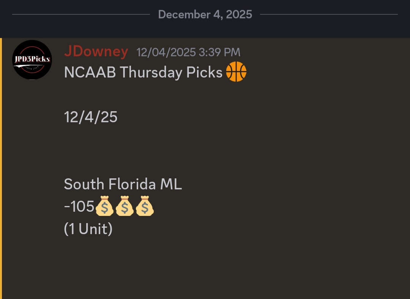This screenshot has height=299, width=410.
Task: Open JDowney's username profile link
Action: pyautogui.click(x=96, y=52)
